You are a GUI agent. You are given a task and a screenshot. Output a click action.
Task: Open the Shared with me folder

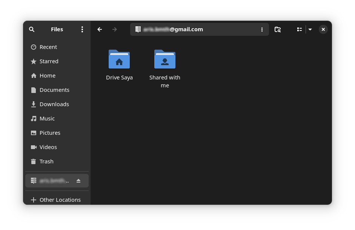tap(165, 59)
